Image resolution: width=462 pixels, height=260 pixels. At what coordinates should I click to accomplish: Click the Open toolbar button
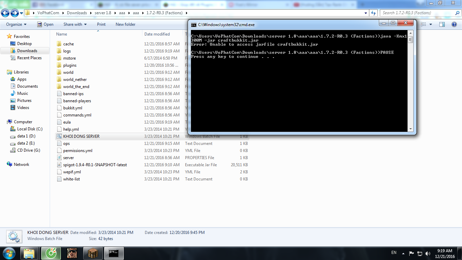click(45, 24)
